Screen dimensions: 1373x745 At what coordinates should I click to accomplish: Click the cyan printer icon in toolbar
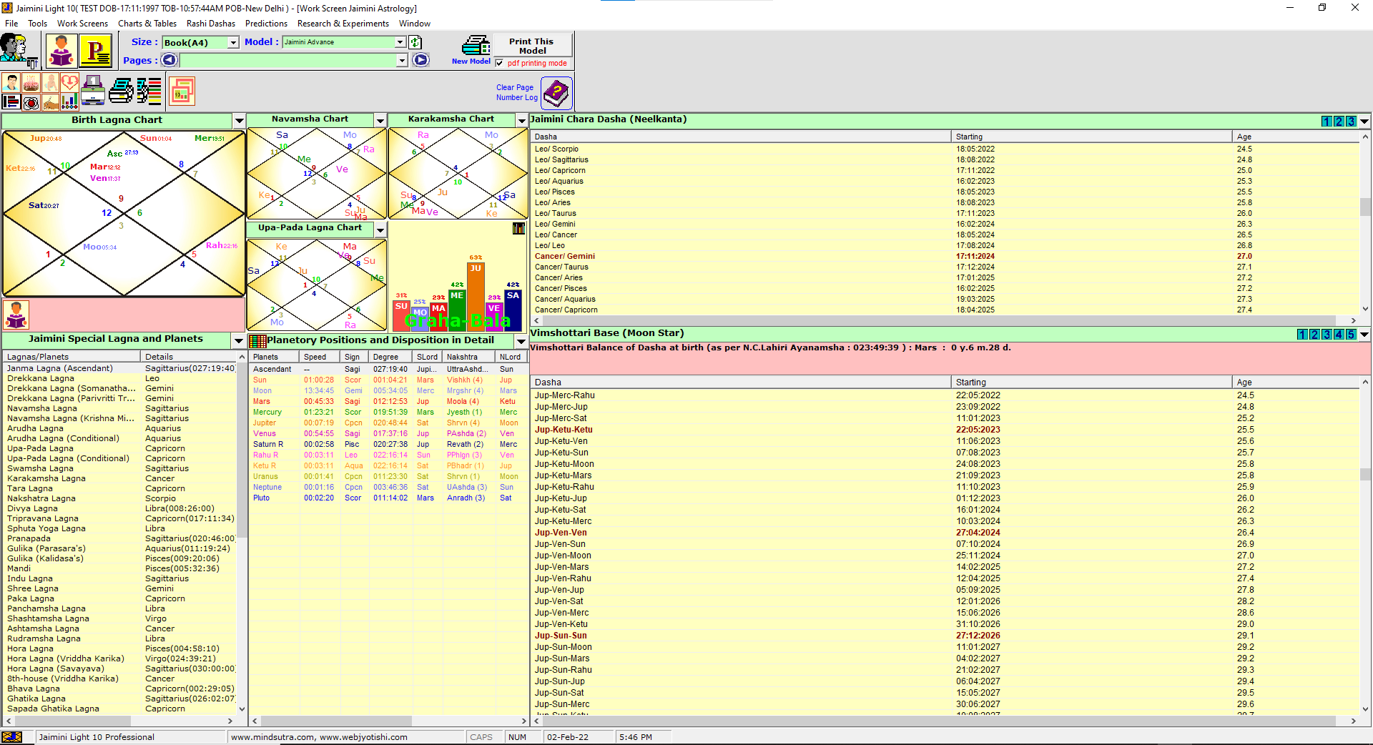[x=121, y=92]
